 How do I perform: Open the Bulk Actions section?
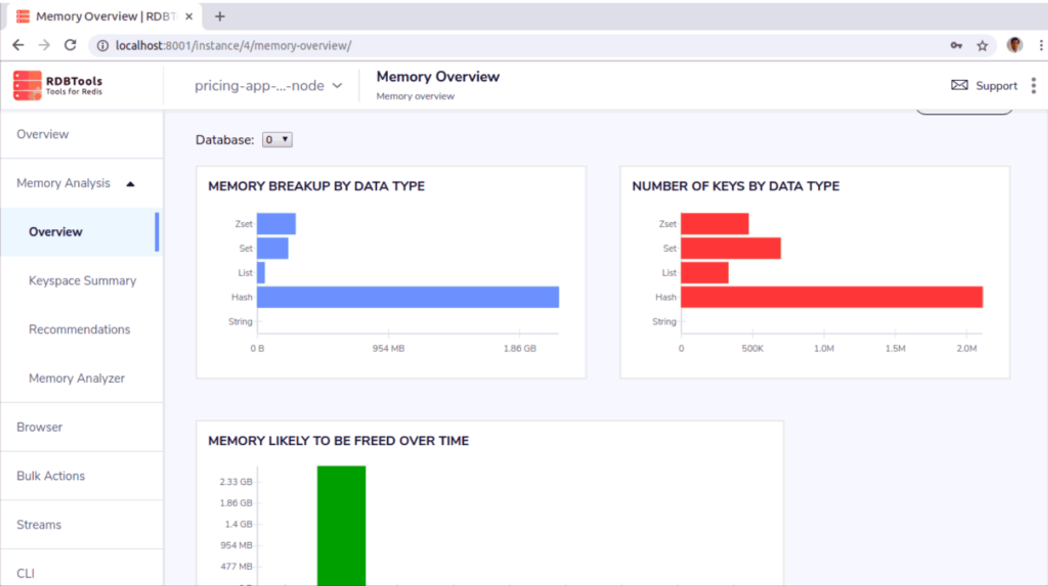point(51,476)
